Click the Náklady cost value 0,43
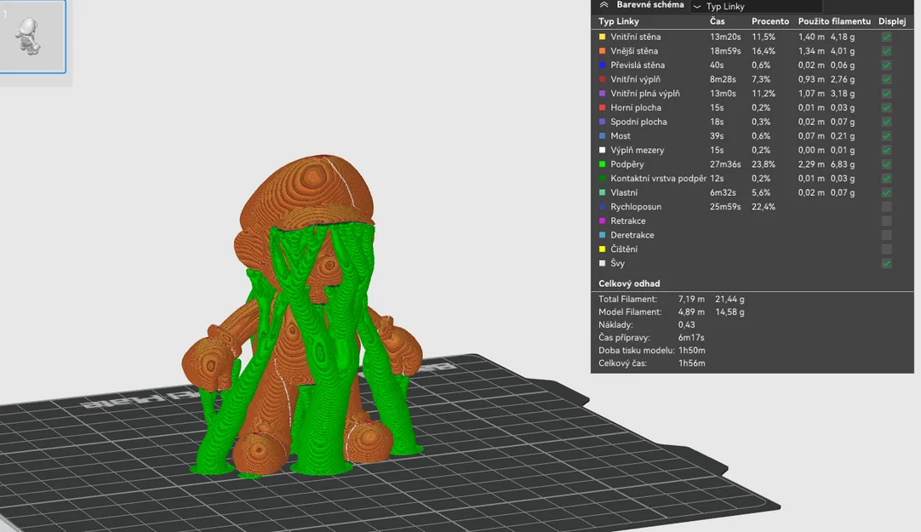 coord(686,324)
